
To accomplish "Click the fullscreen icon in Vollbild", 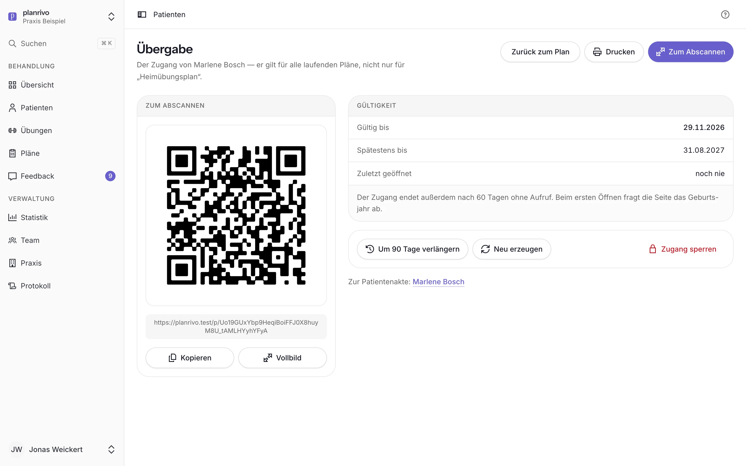I will 268,358.
